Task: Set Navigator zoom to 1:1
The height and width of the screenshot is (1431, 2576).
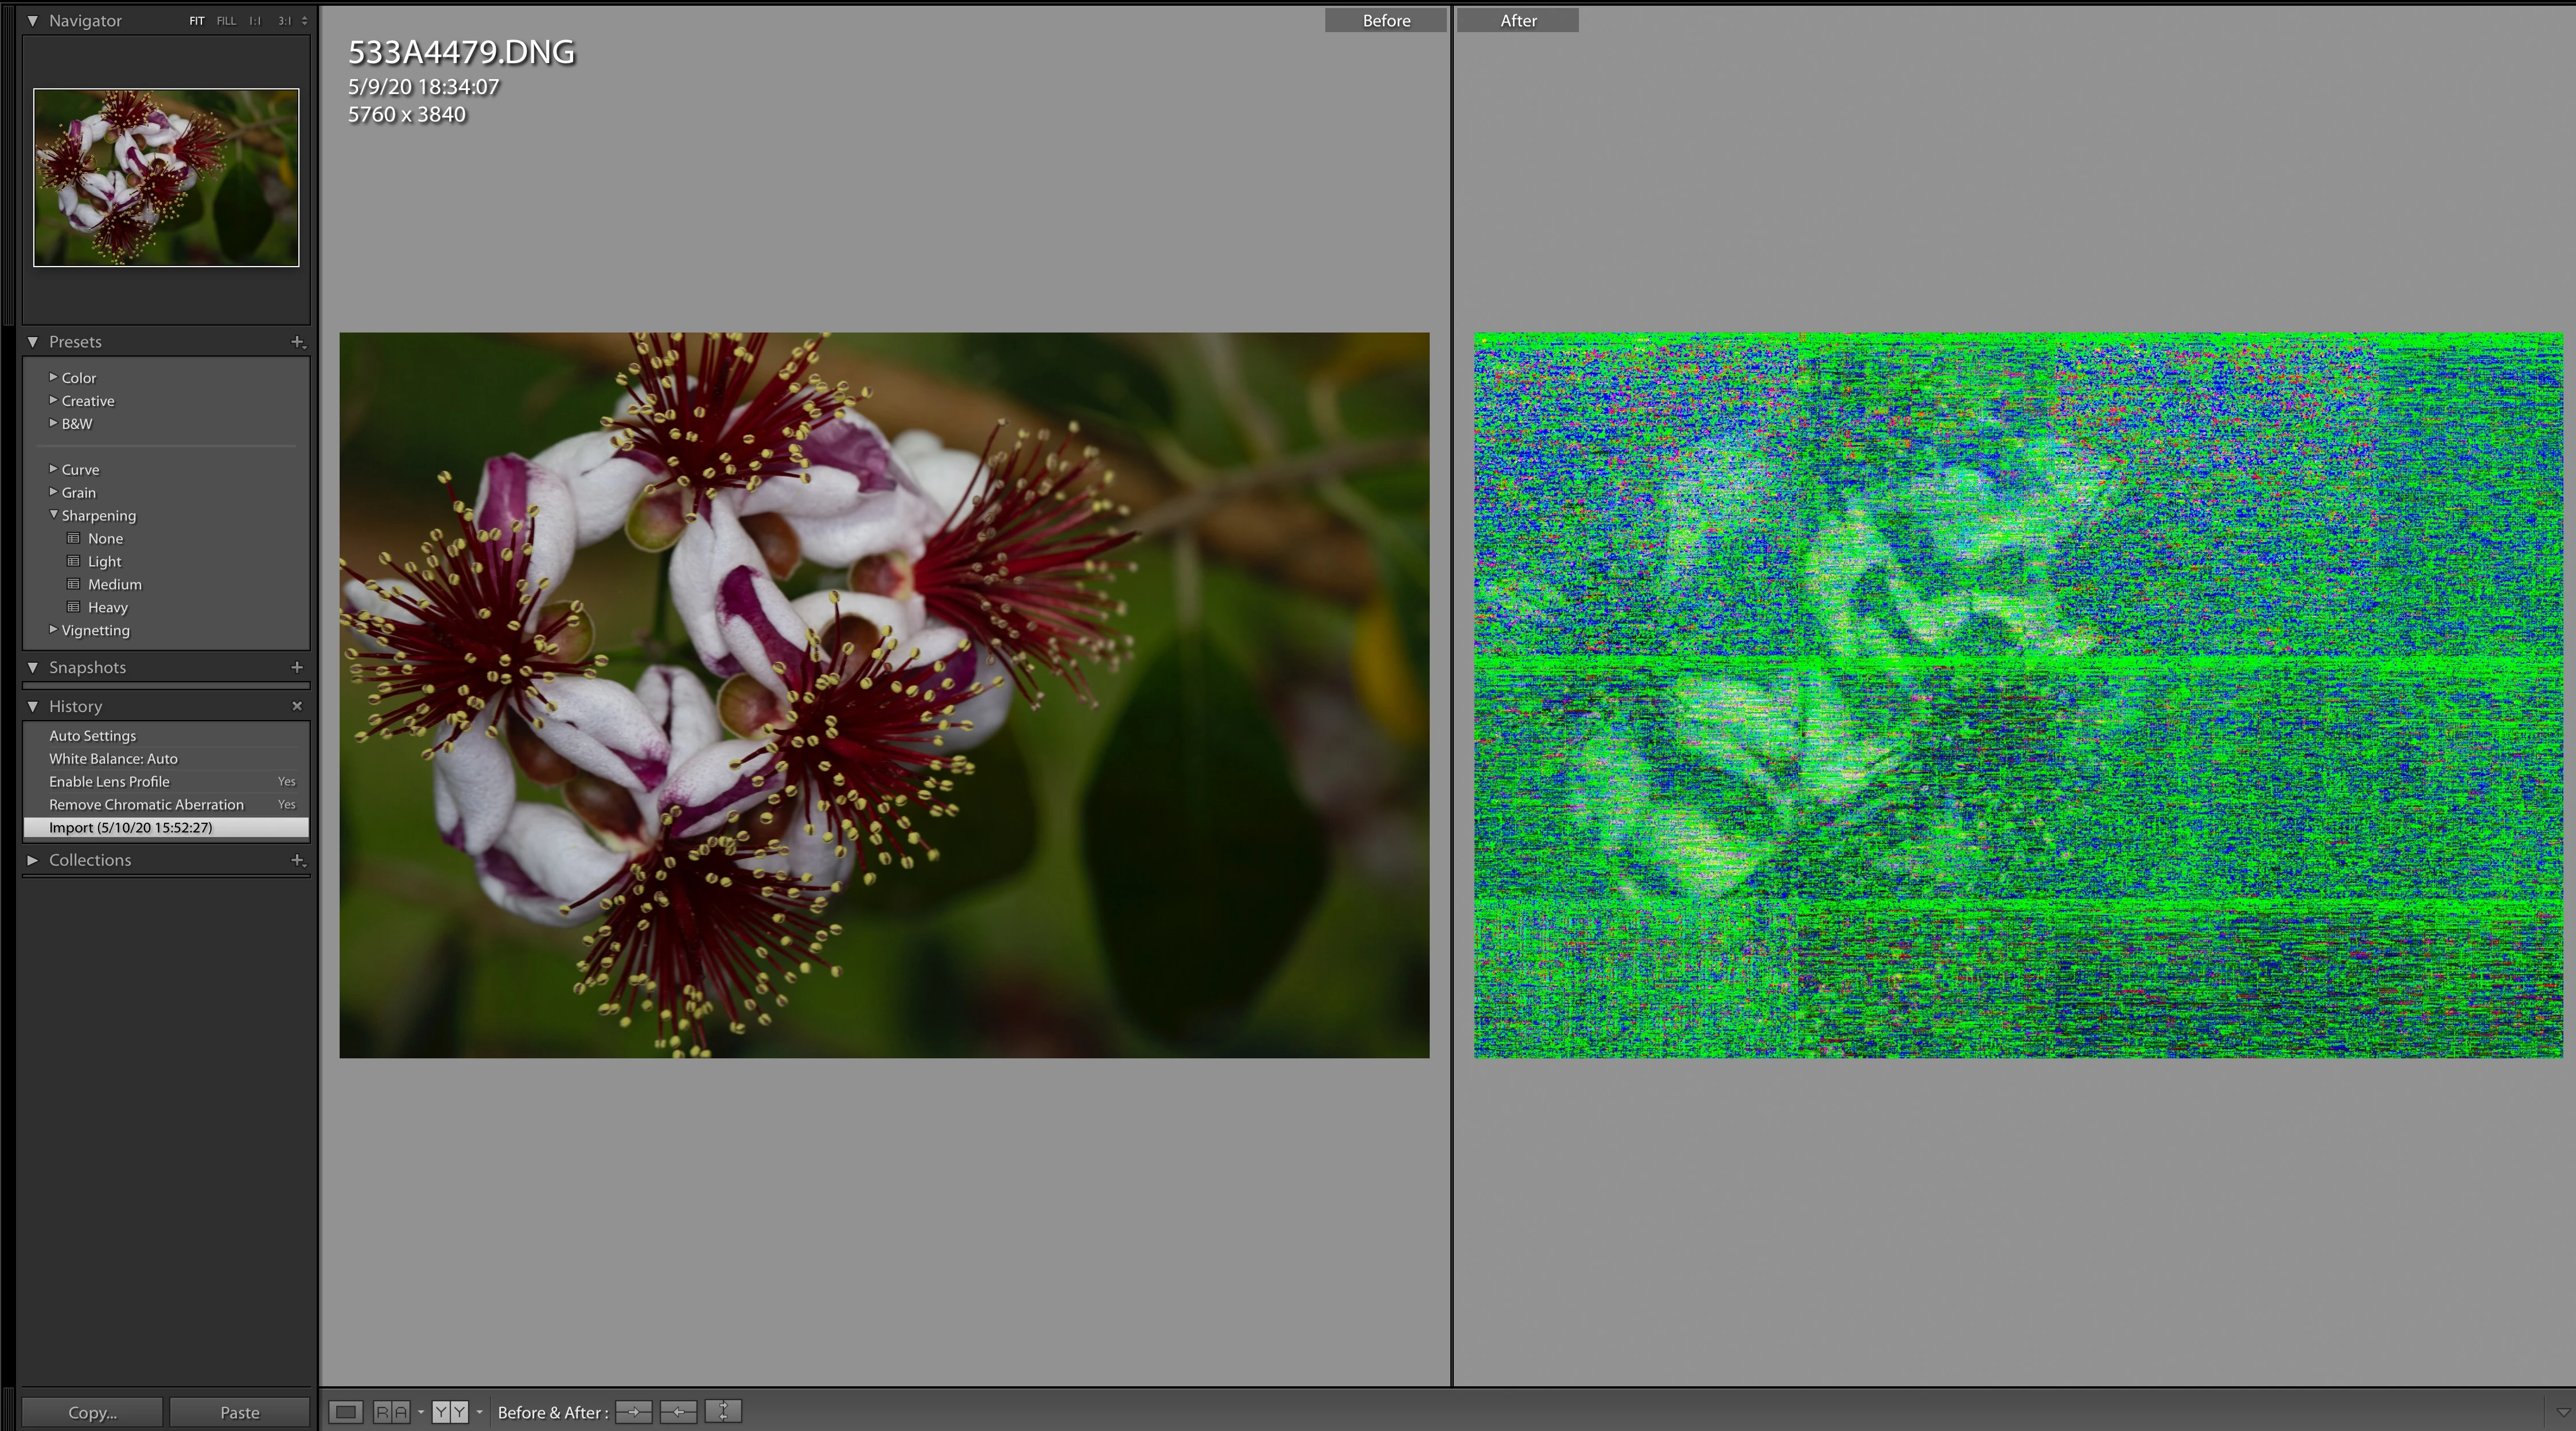Action: (255, 21)
